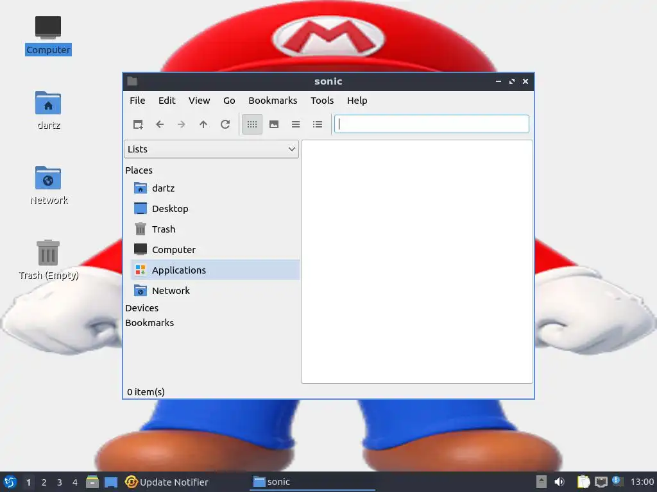Viewport: 657px width, 492px height.
Task: Click the empty file list pane
Action: [417, 261]
